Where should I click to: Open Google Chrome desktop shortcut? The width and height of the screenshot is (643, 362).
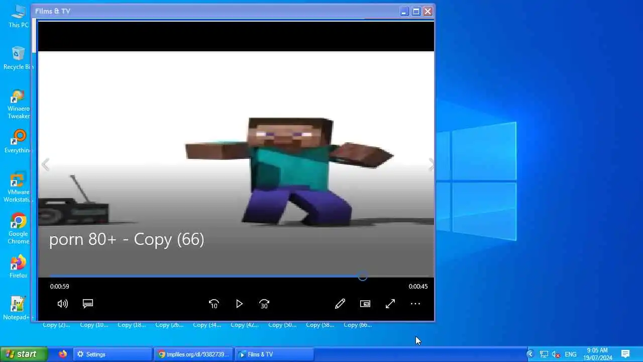[x=19, y=229]
